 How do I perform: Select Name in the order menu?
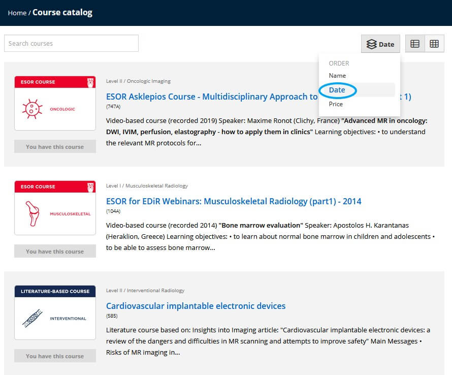[337, 76]
